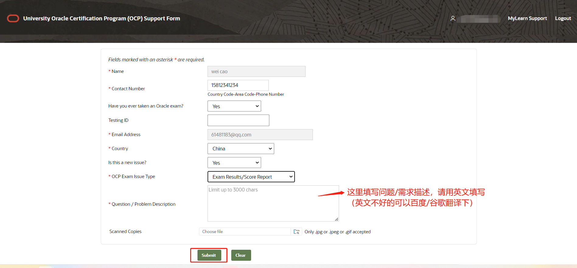
Task: Click the 'Question / Problem Description' label
Action: [143, 204]
